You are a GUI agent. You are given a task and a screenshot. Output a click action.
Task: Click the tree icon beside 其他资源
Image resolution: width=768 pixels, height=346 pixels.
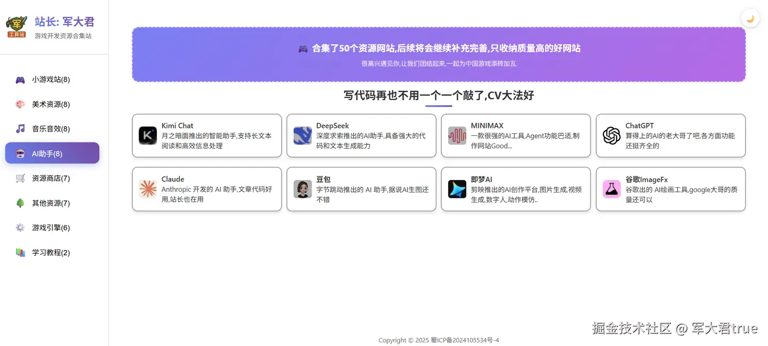(20, 203)
